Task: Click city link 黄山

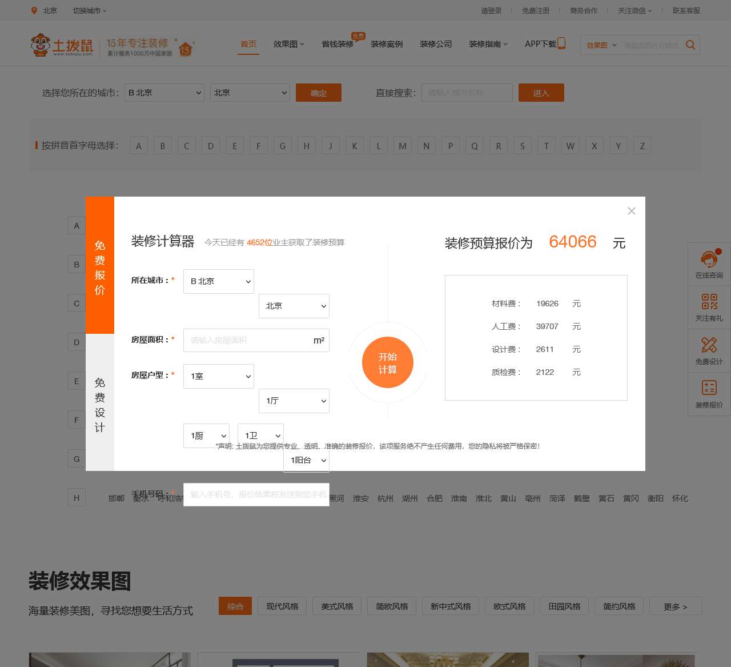Action: pyautogui.click(x=508, y=498)
